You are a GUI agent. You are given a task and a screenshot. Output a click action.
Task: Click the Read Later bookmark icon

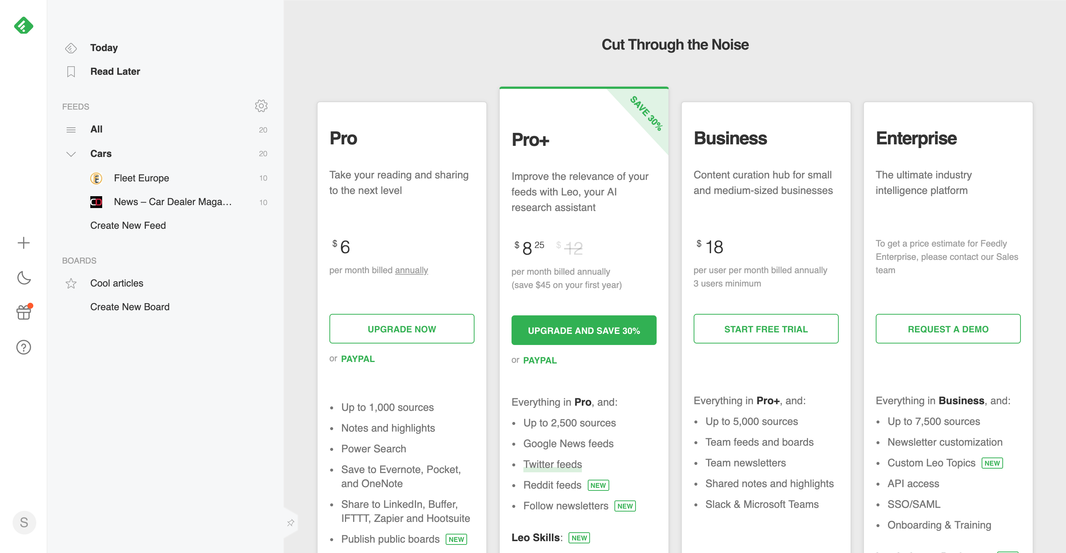coord(70,71)
